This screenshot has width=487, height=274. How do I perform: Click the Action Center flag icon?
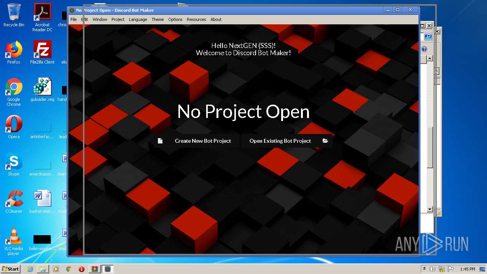coord(451,269)
